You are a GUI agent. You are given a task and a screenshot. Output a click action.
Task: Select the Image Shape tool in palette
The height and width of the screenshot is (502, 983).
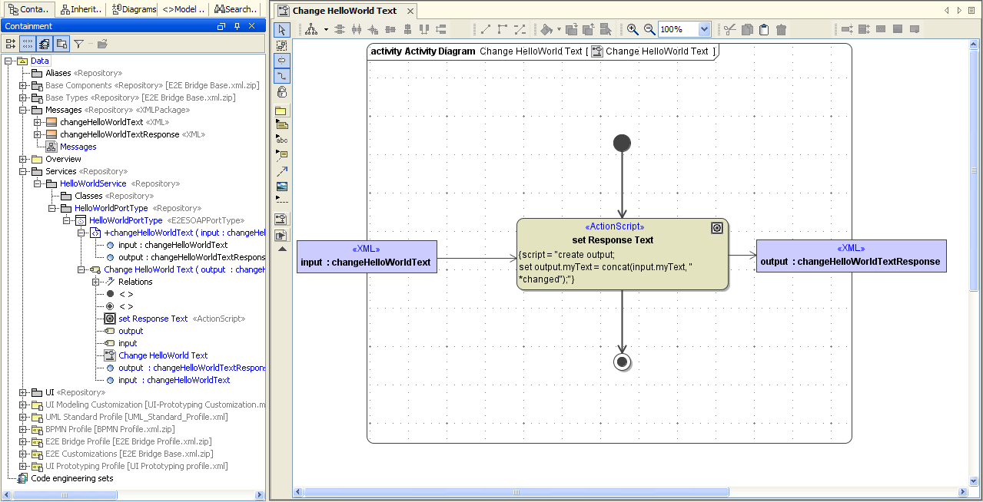click(x=281, y=187)
